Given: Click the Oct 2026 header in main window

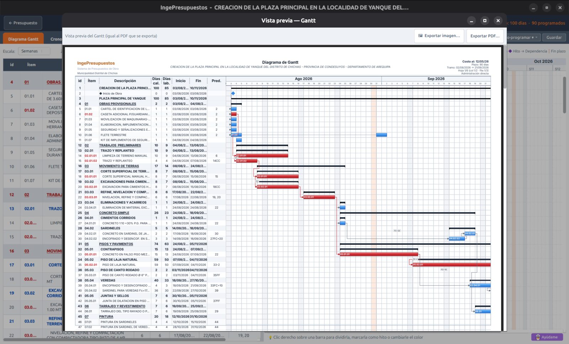Looking at the screenshot, I should [x=543, y=61].
